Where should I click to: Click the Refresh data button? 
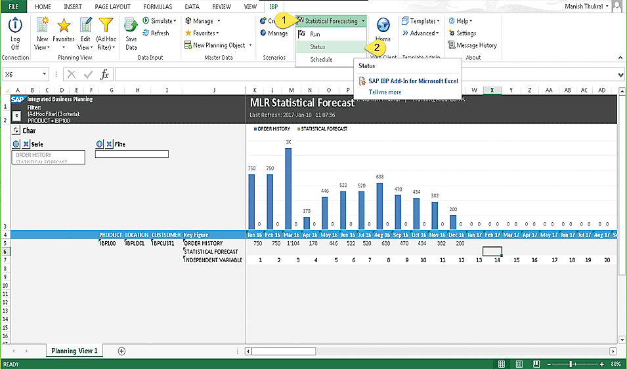point(156,33)
